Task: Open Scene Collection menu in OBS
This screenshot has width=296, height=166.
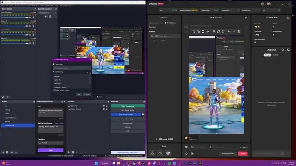Action: click(x=33, y=6)
